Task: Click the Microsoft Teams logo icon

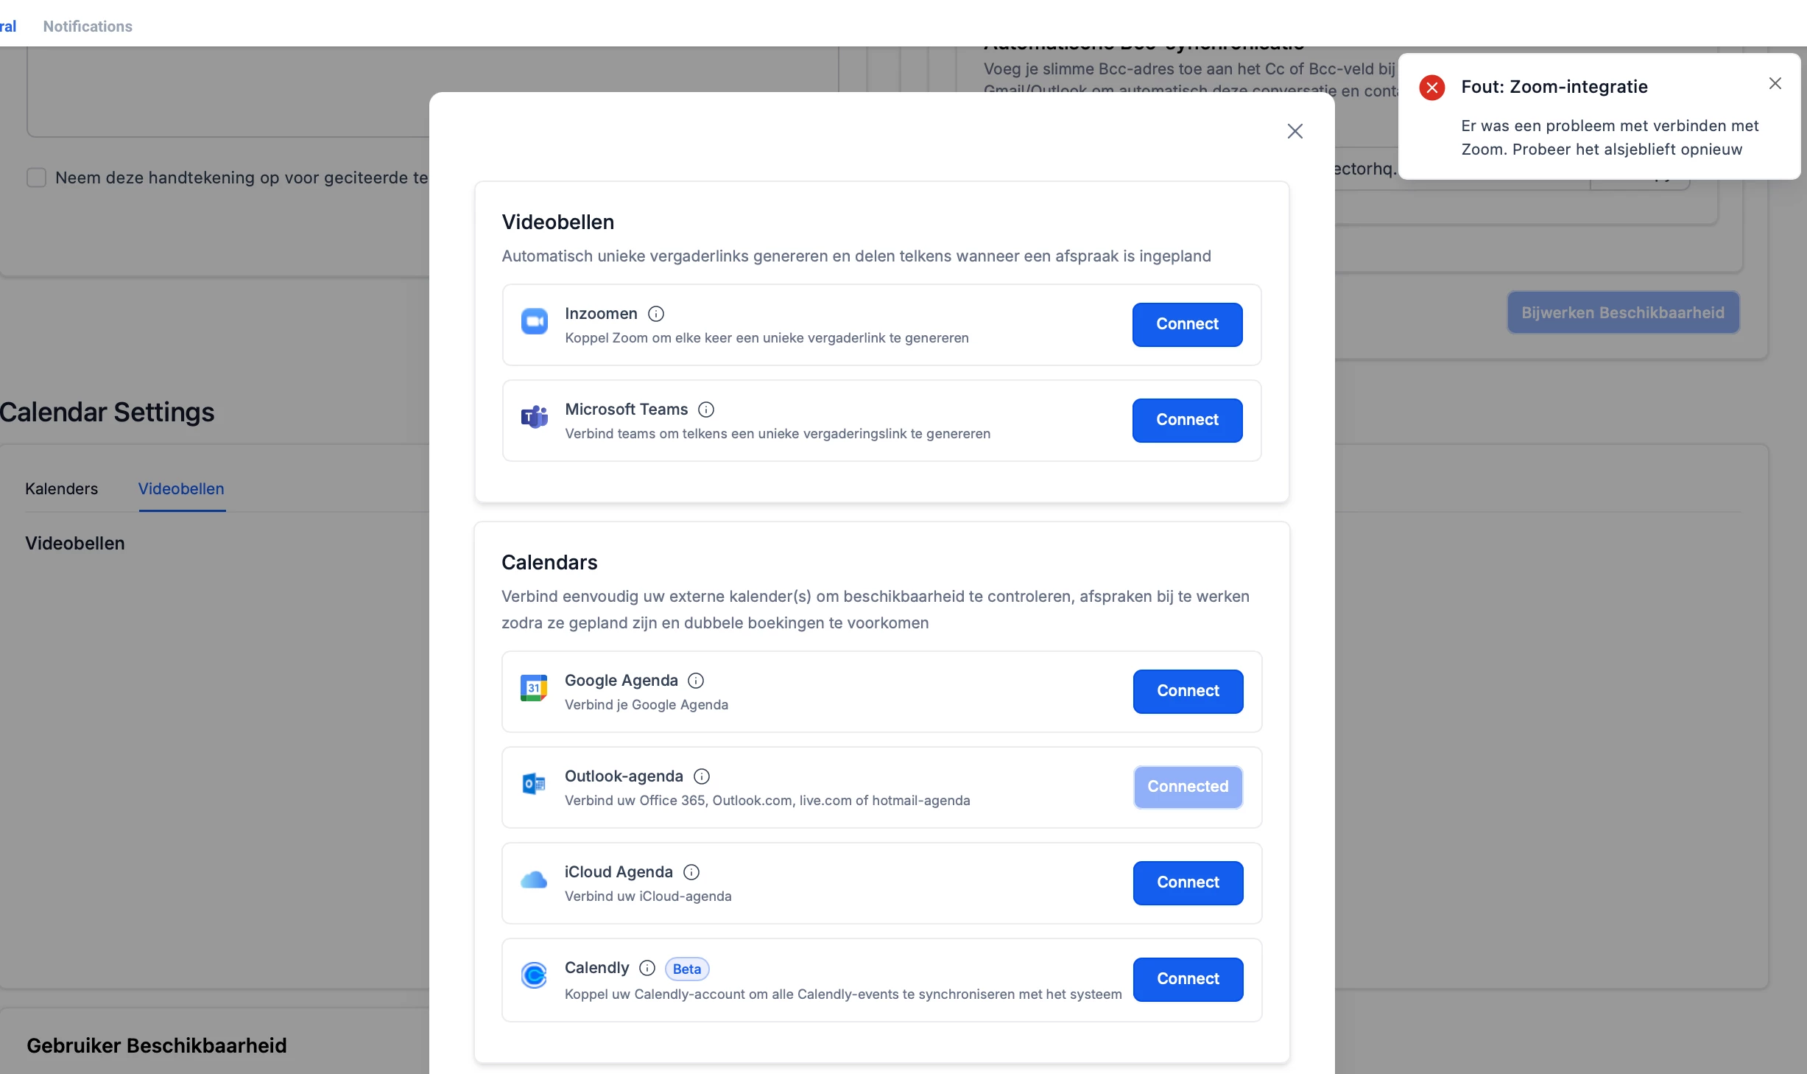Action: click(x=535, y=417)
